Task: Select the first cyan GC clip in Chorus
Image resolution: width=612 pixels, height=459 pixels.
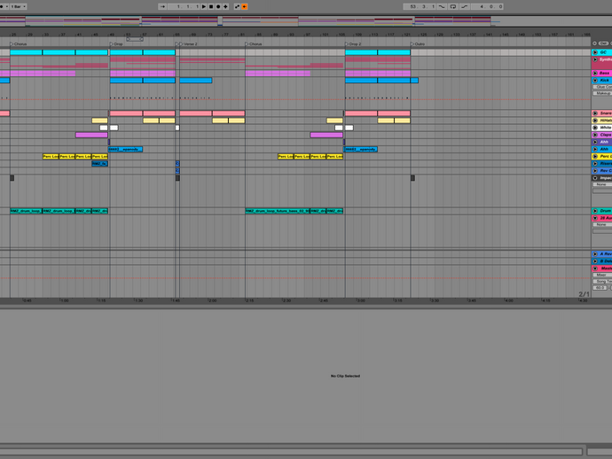Action: point(26,52)
